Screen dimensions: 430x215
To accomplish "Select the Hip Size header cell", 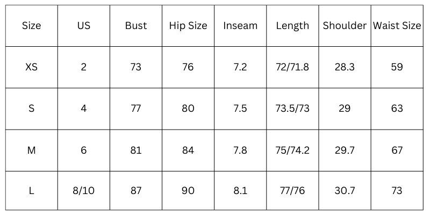I will click(x=188, y=26).
